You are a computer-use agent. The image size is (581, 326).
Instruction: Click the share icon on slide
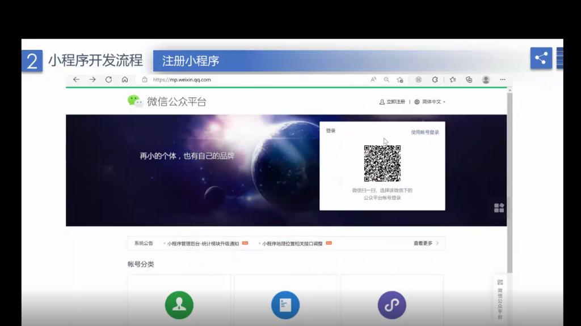point(541,58)
